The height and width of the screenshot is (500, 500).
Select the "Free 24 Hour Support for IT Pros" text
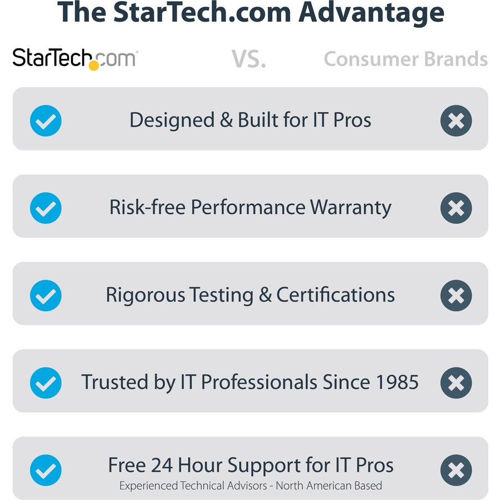click(251, 465)
